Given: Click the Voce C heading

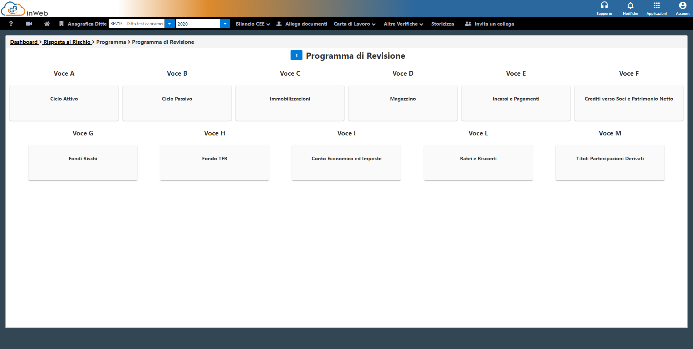Looking at the screenshot, I should [290, 73].
